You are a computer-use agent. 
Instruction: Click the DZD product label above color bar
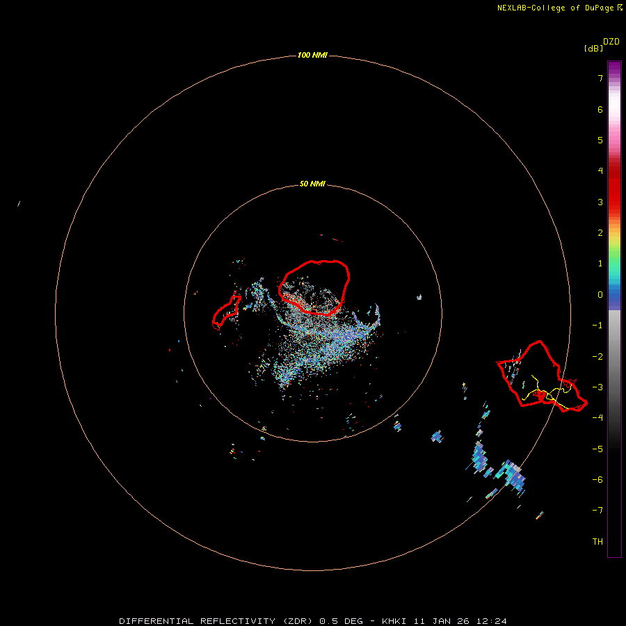(611, 42)
